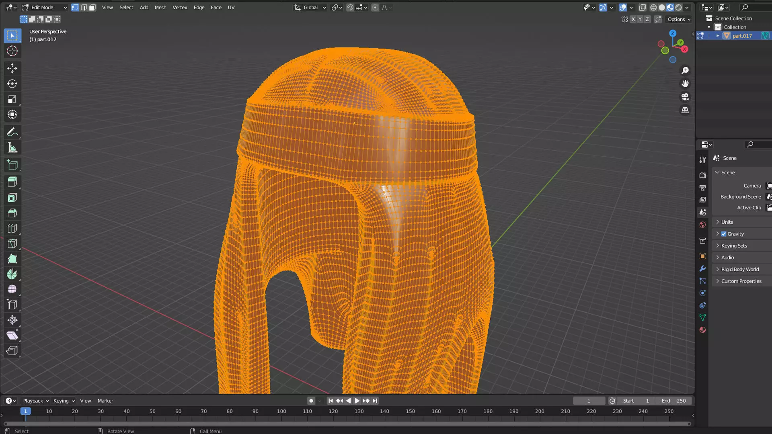Open the timeline Playback menu
Viewport: 772px width, 434px height.
click(x=35, y=401)
